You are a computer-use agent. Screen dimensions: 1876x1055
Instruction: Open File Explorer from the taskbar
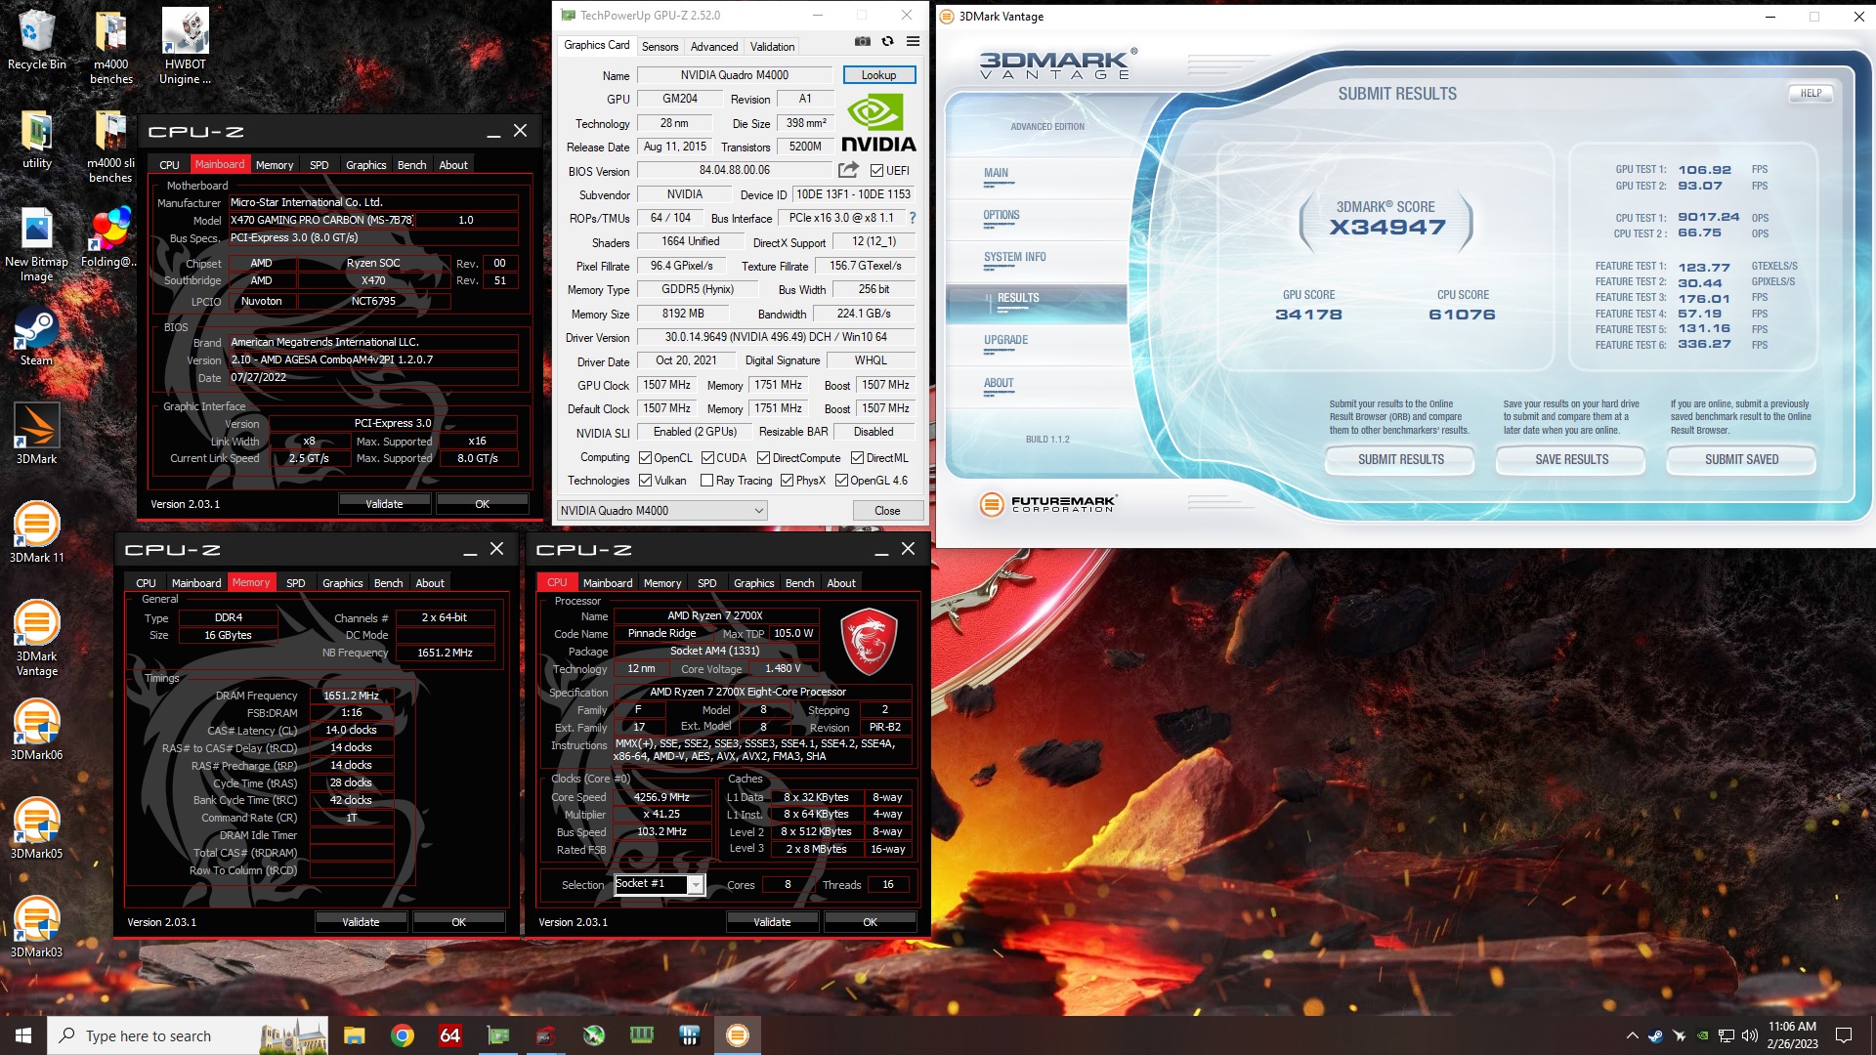pos(354,1035)
